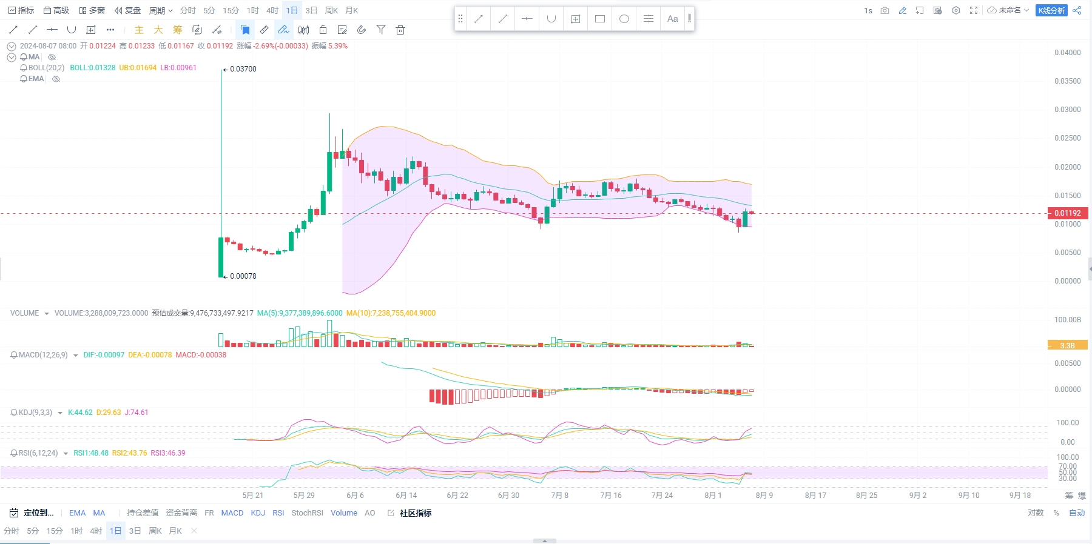This screenshot has width=1092, height=544.
Task: Toggle EMA indicator visibility eye icon
Action: point(56,79)
